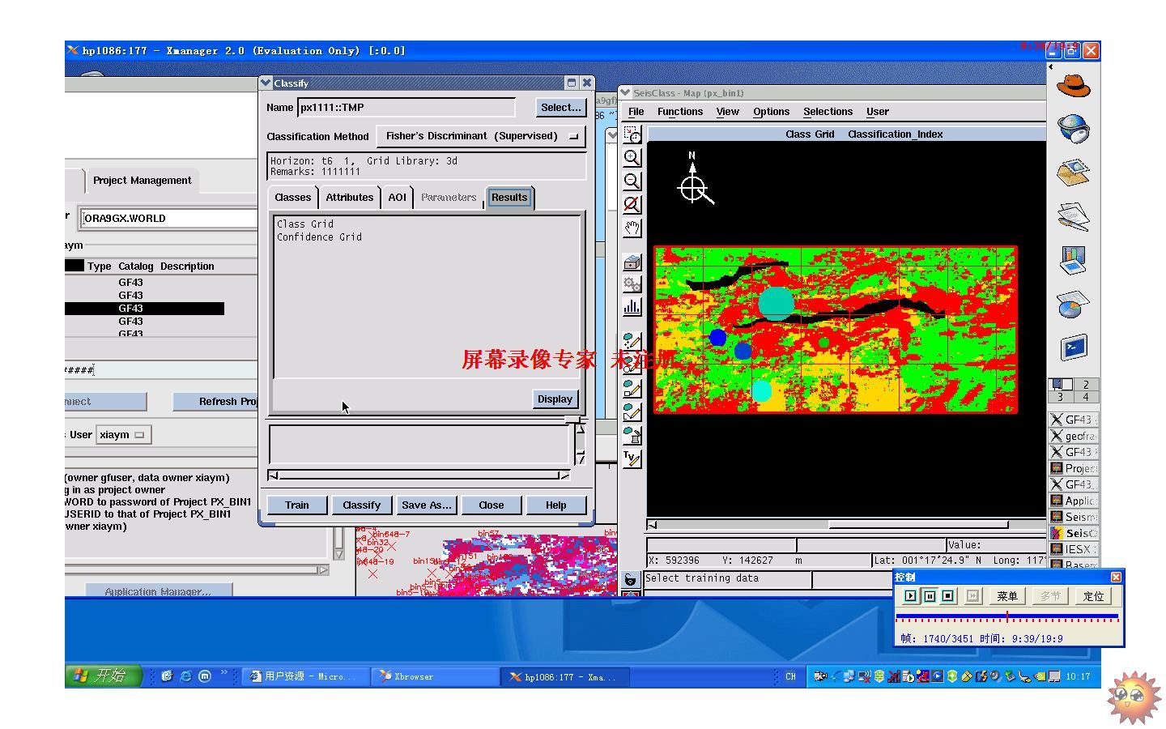Screen dimensions: 1166x729
Task: Click the Internet Explorer quick launch icon
Action: coord(185,676)
